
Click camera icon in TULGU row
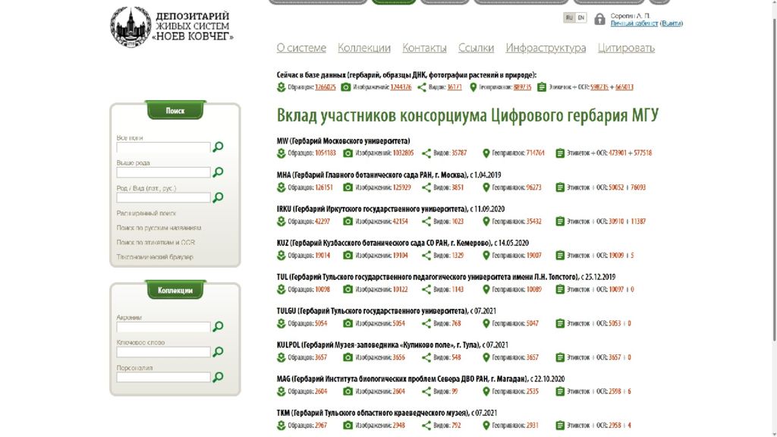point(348,323)
